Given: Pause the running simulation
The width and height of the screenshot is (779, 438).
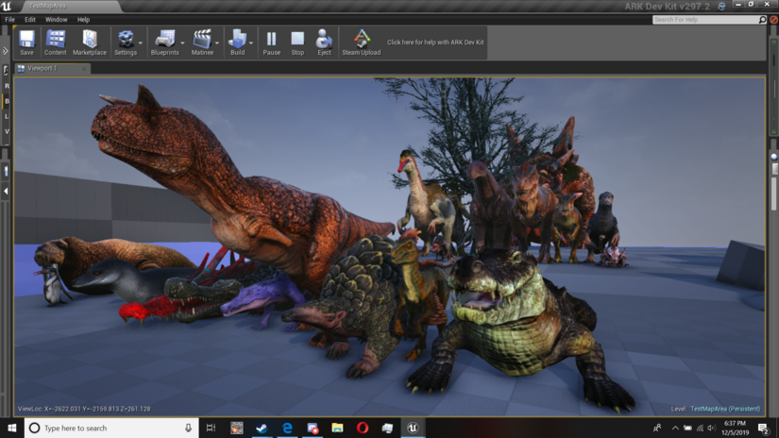Looking at the screenshot, I should 271,42.
